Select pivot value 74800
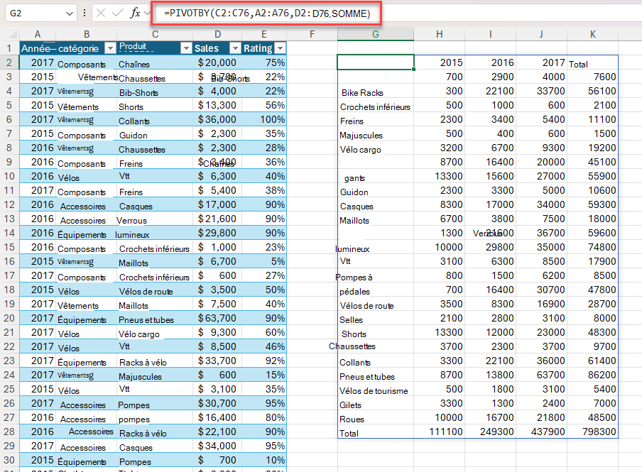Screen dimensions: 642x472 point(593,247)
